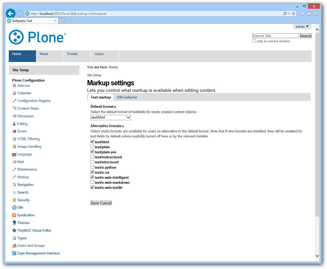The image size is (327, 269).
Task: Open the Default format dropdown
Action: 111,118
